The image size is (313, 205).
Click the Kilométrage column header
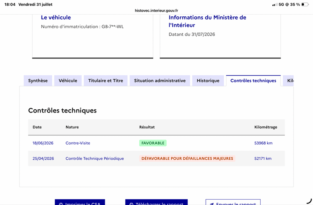pyautogui.click(x=266, y=127)
